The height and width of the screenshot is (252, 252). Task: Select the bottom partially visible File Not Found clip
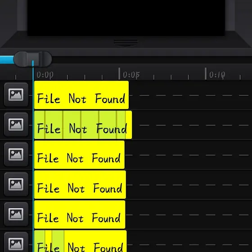click(x=81, y=241)
